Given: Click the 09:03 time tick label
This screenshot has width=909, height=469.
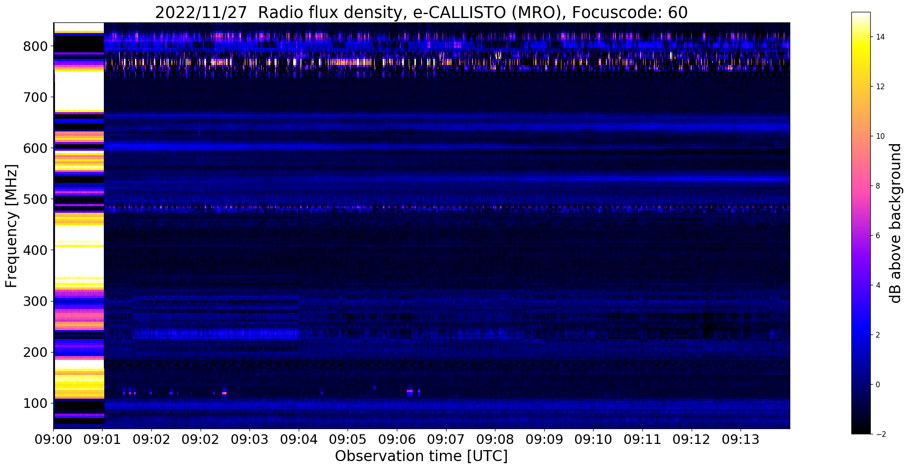Looking at the screenshot, I should [x=250, y=440].
